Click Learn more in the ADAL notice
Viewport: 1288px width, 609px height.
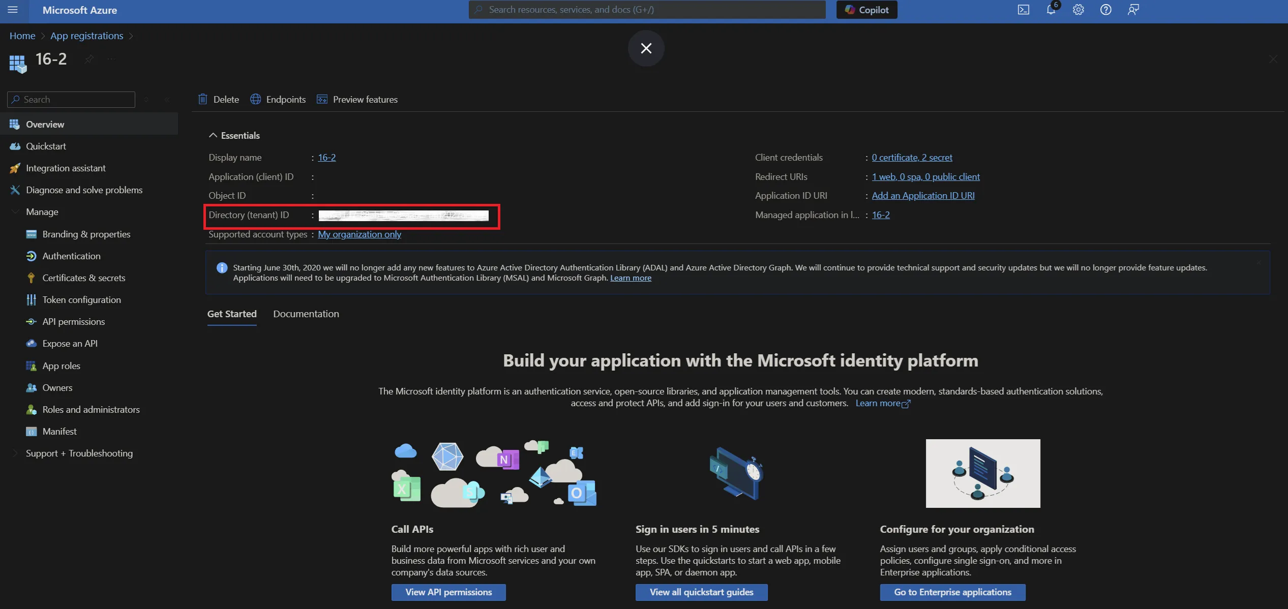[x=631, y=278]
